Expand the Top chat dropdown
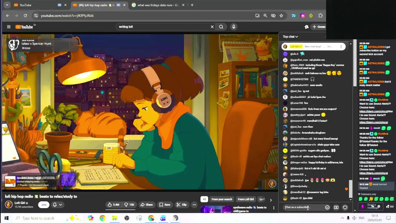 290,37
